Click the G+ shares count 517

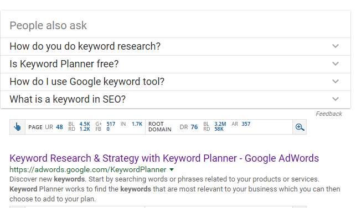tap(111, 124)
